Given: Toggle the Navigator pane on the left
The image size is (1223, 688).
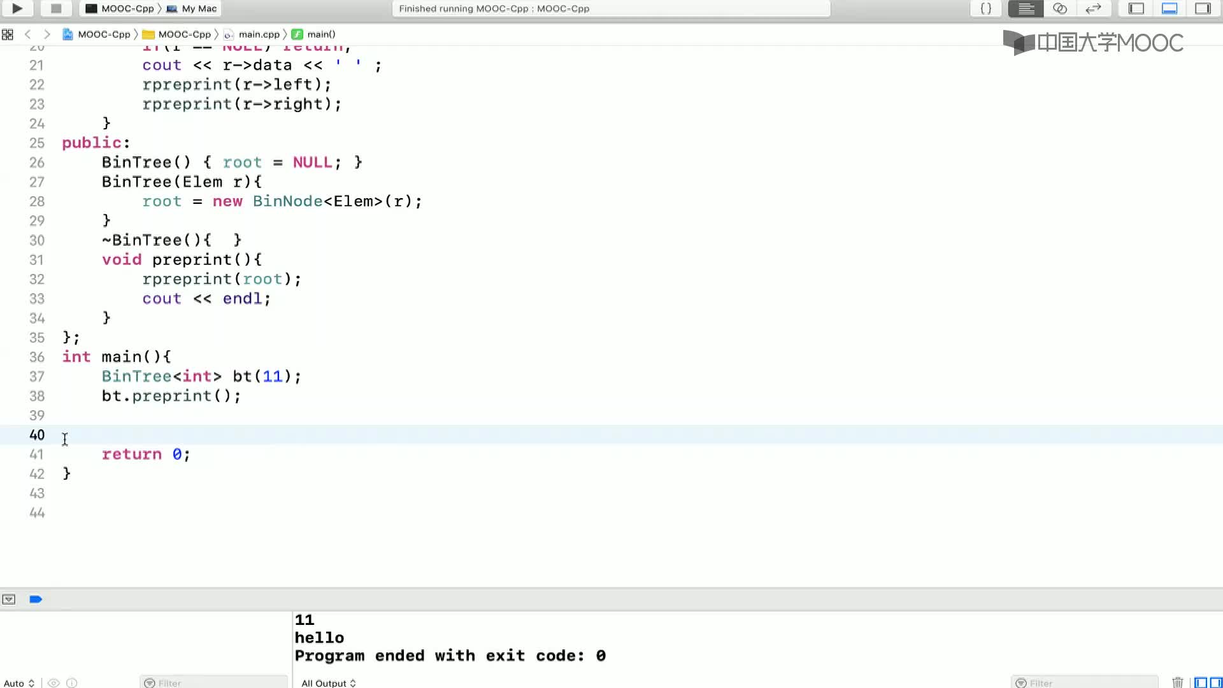Looking at the screenshot, I should tap(1136, 8).
